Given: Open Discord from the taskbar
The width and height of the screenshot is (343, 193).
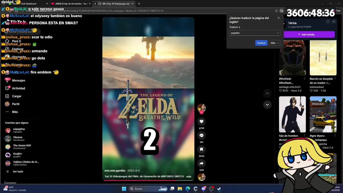Looking at the screenshot, I should point(203,189).
